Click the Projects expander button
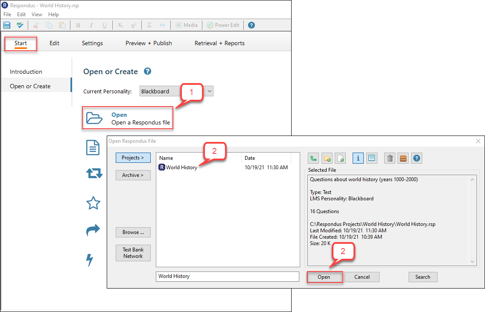The height and width of the screenshot is (312, 485). click(x=133, y=158)
